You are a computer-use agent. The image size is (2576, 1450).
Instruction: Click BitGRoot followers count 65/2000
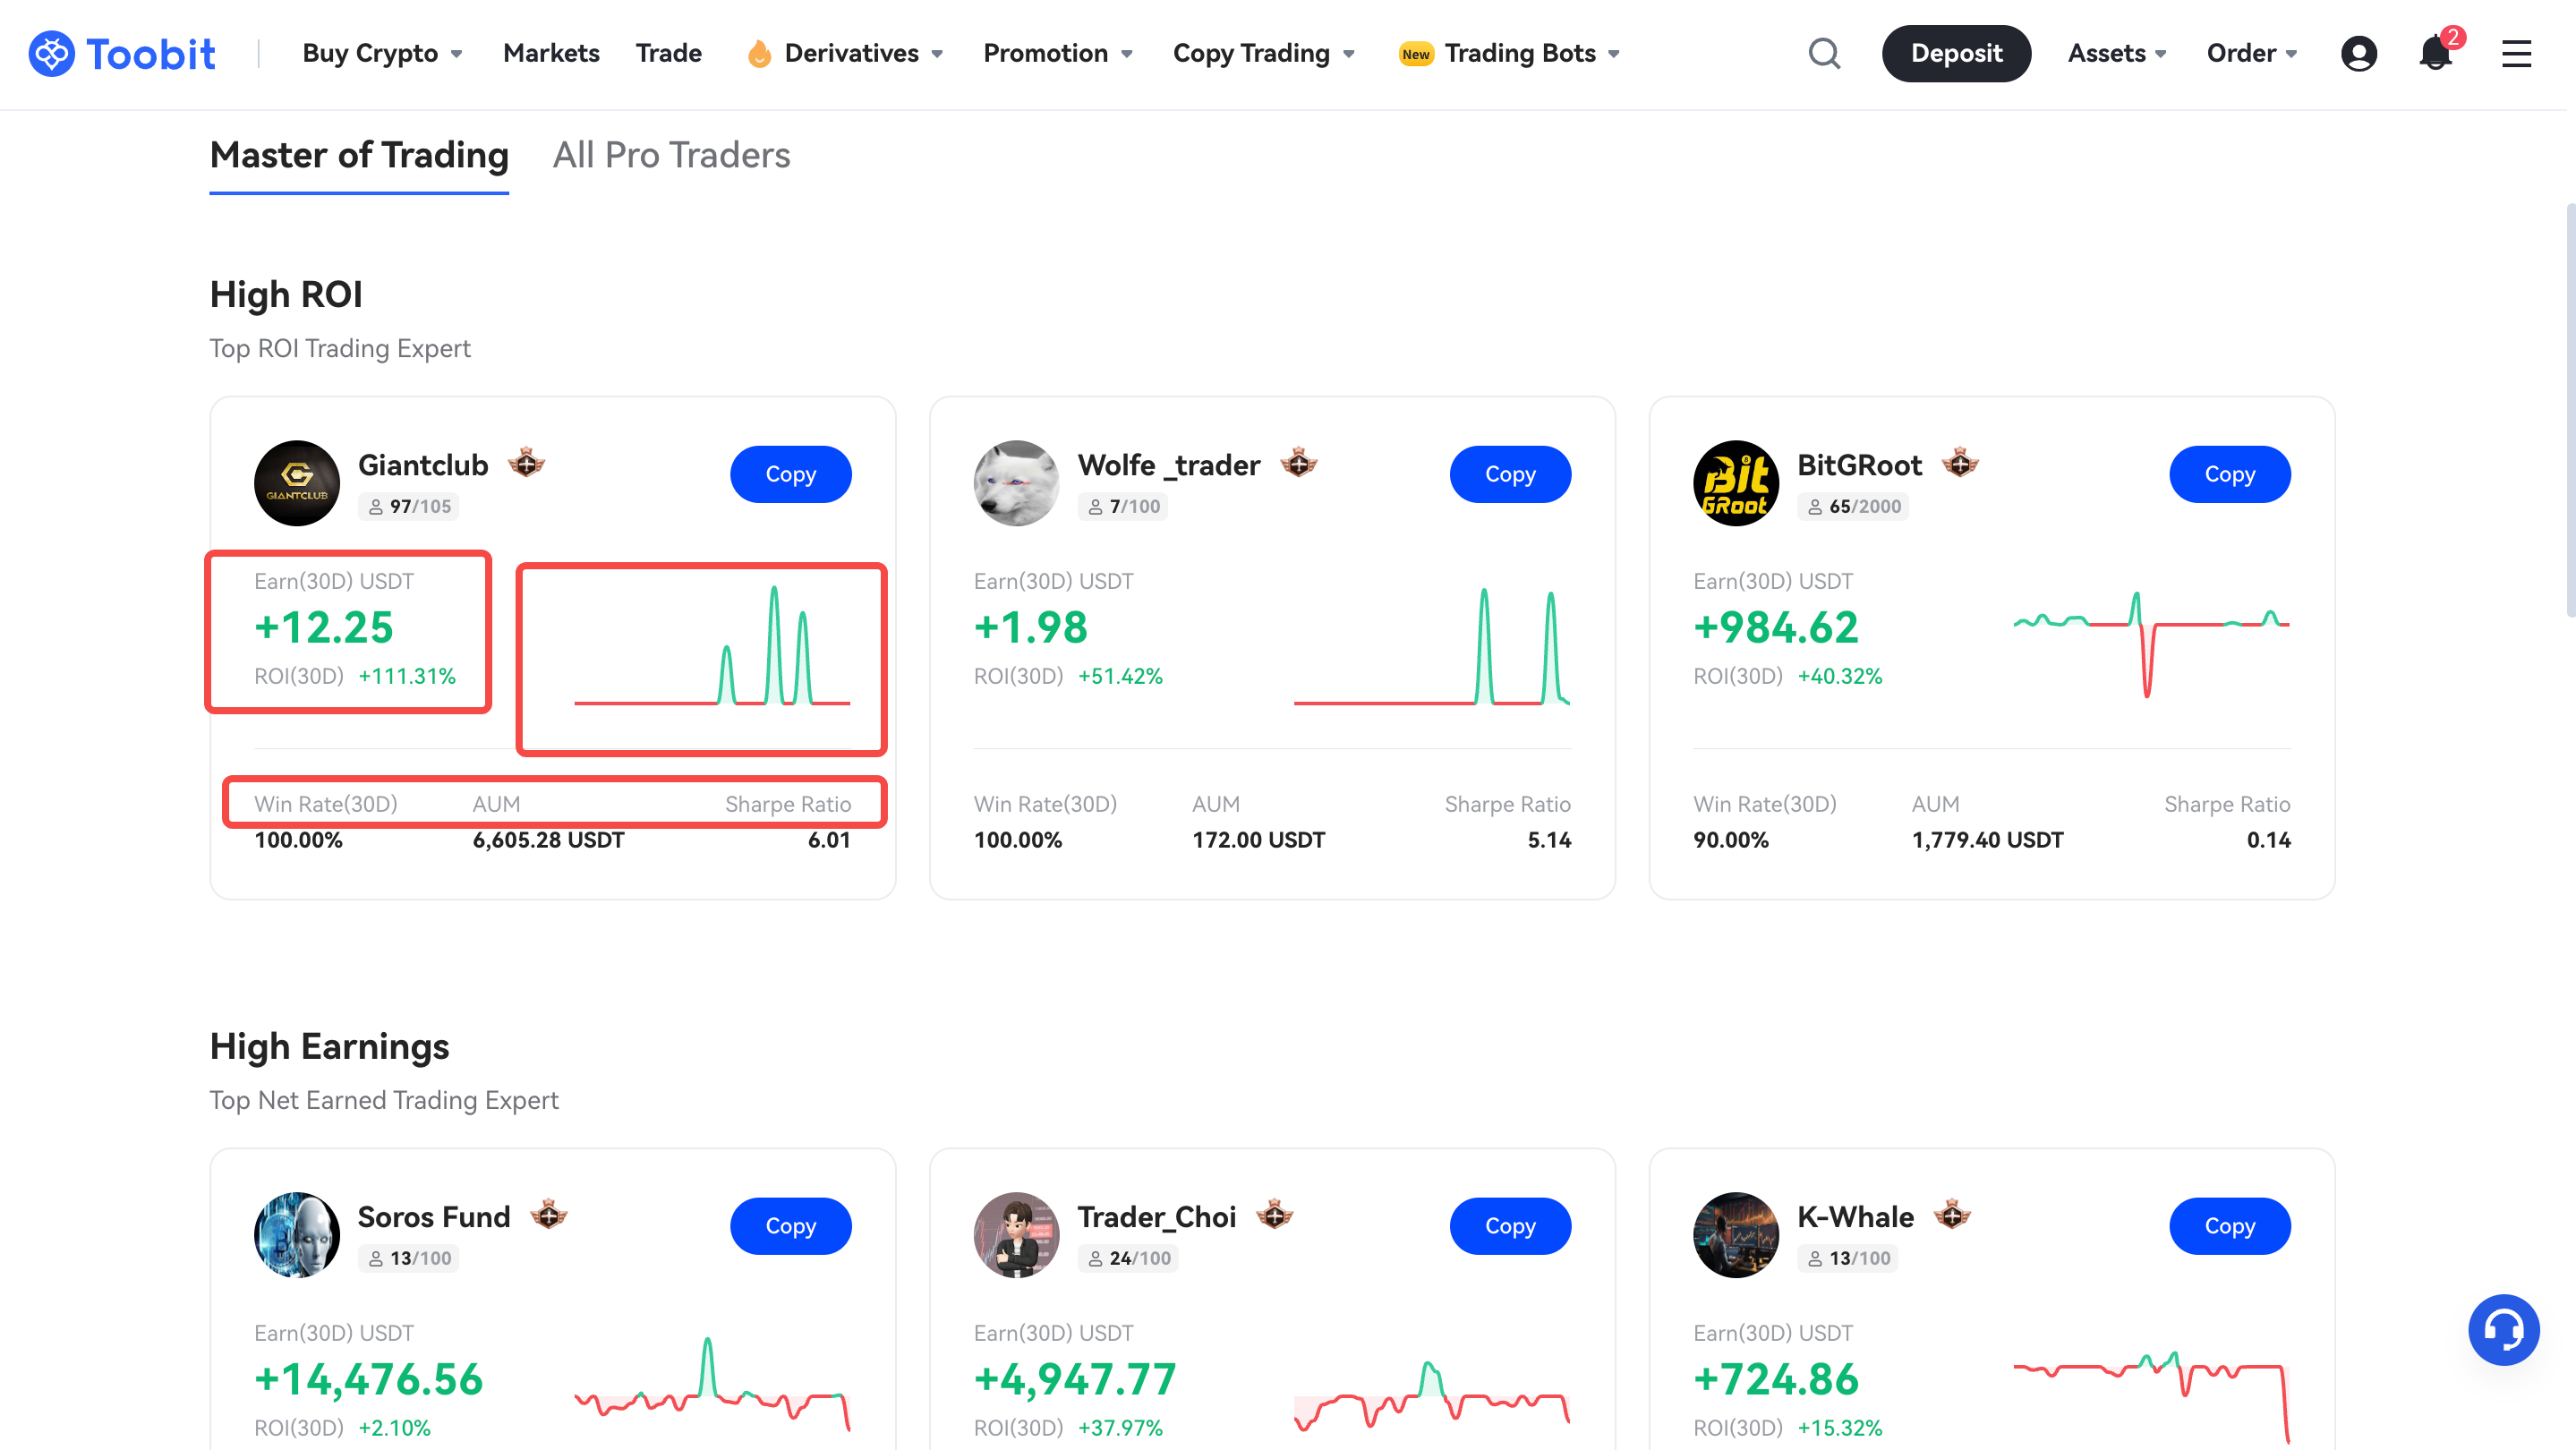click(x=1853, y=507)
